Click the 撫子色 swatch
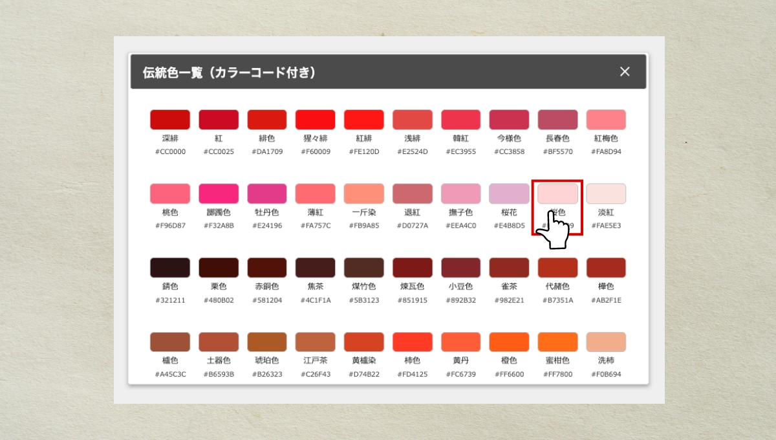Screen dimensions: 776x440 click(x=460, y=193)
